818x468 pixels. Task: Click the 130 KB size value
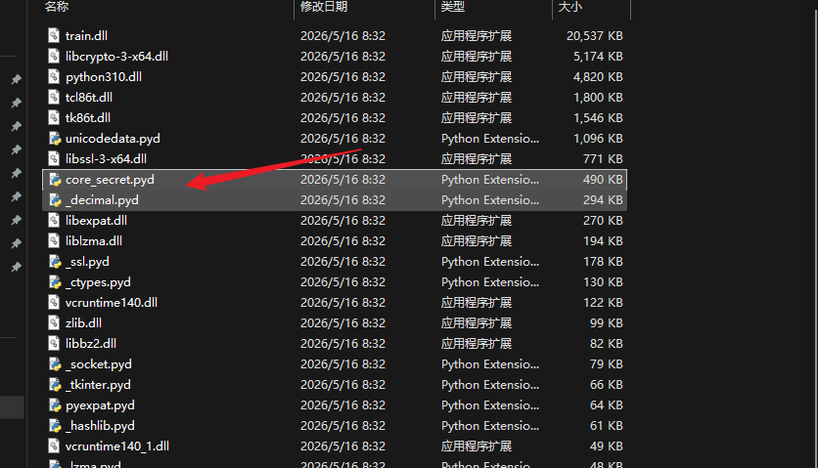[x=603, y=282]
